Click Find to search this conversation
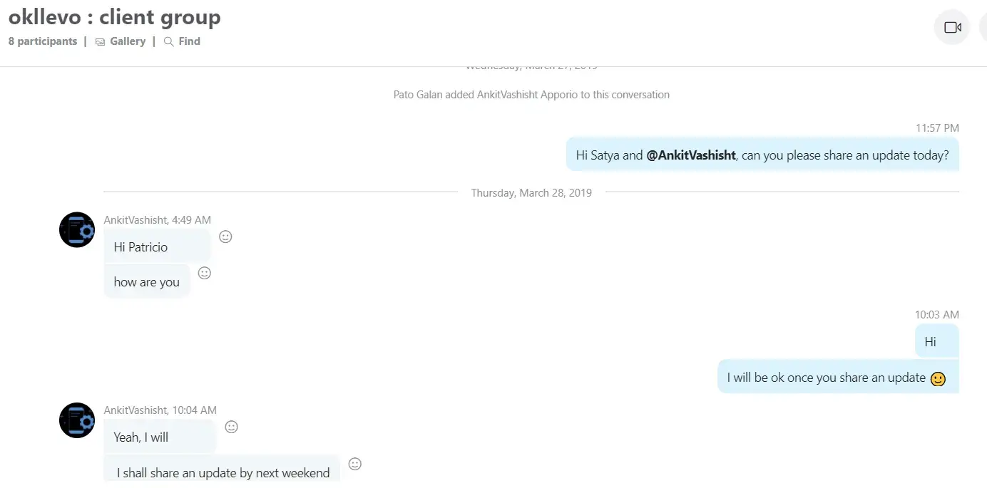Screen dimensions: 987x488 click(182, 41)
